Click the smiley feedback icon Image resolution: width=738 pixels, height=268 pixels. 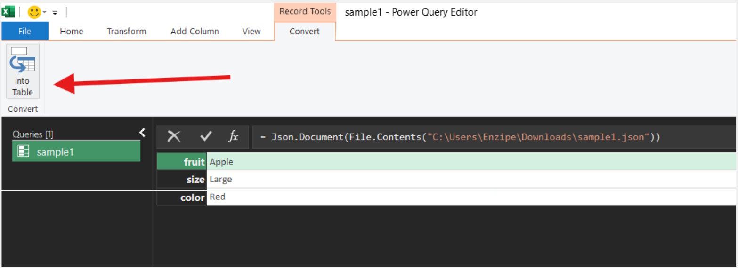34,12
